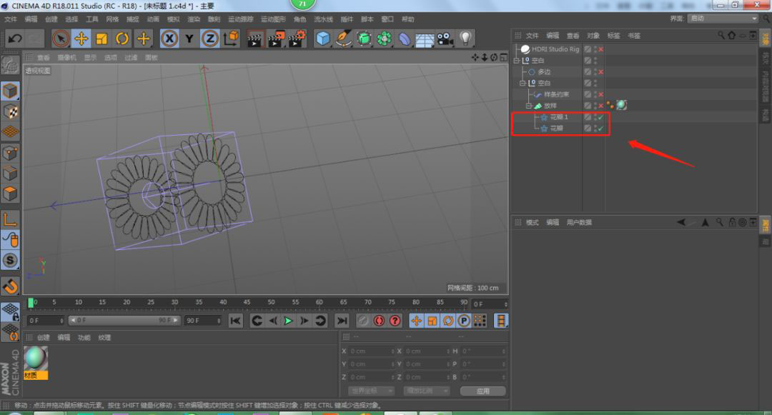Go to start of timeline
Viewport: 772px width, 415px height.
pyautogui.click(x=235, y=321)
